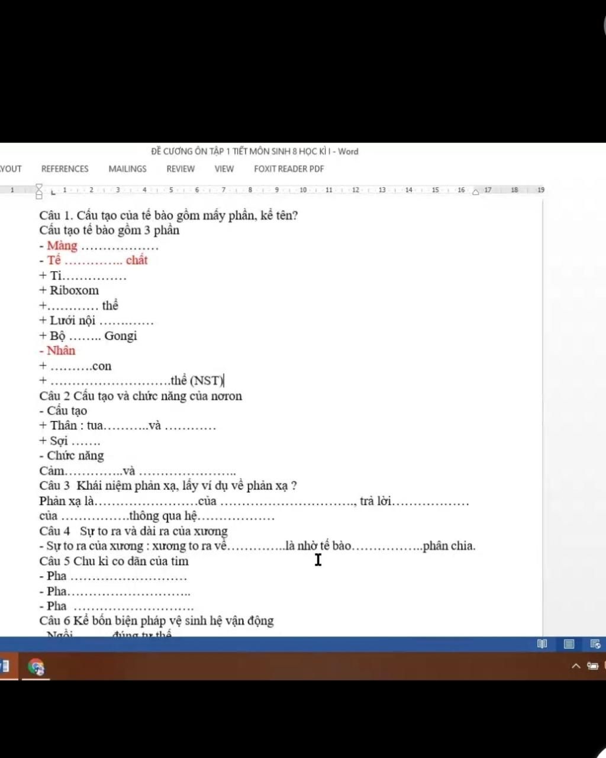Screen dimensions: 606x758
Task: Open the MAILINGS ribbon tab
Action: [127, 169]
